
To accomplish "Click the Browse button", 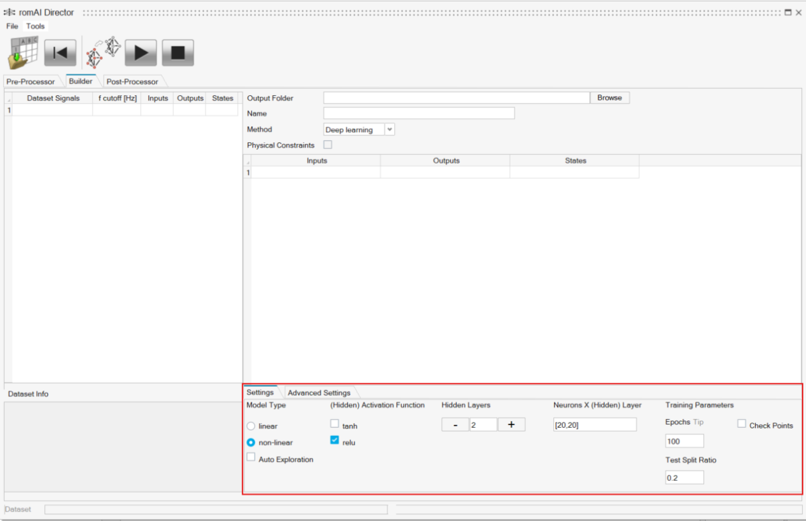I will click(610, 98).
